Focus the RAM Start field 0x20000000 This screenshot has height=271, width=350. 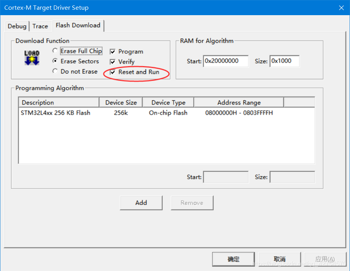226,61
